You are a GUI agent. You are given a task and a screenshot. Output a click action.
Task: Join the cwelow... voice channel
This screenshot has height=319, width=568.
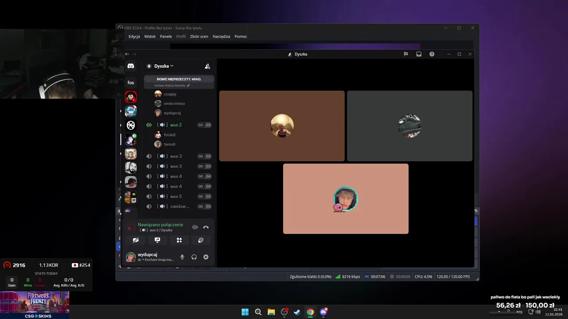(179, 206)
